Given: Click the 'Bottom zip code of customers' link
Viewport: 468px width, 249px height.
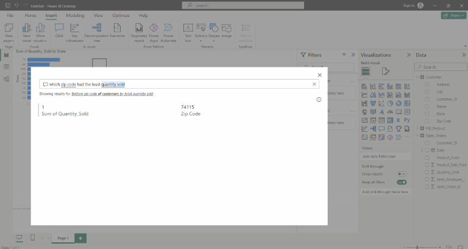Looking at the screenshot, I should pos(112,94).
